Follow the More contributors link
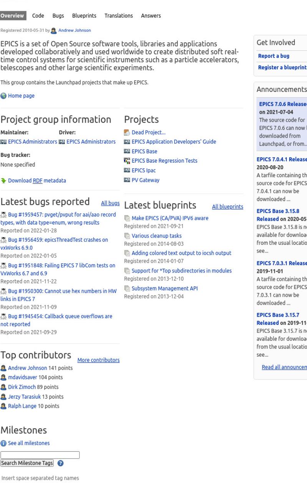307x492 pixels. [x=99, y=360]
